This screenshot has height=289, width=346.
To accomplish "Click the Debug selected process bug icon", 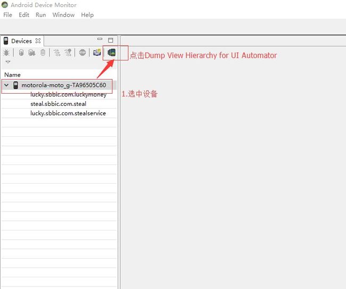I will click(x=6, y=53).
